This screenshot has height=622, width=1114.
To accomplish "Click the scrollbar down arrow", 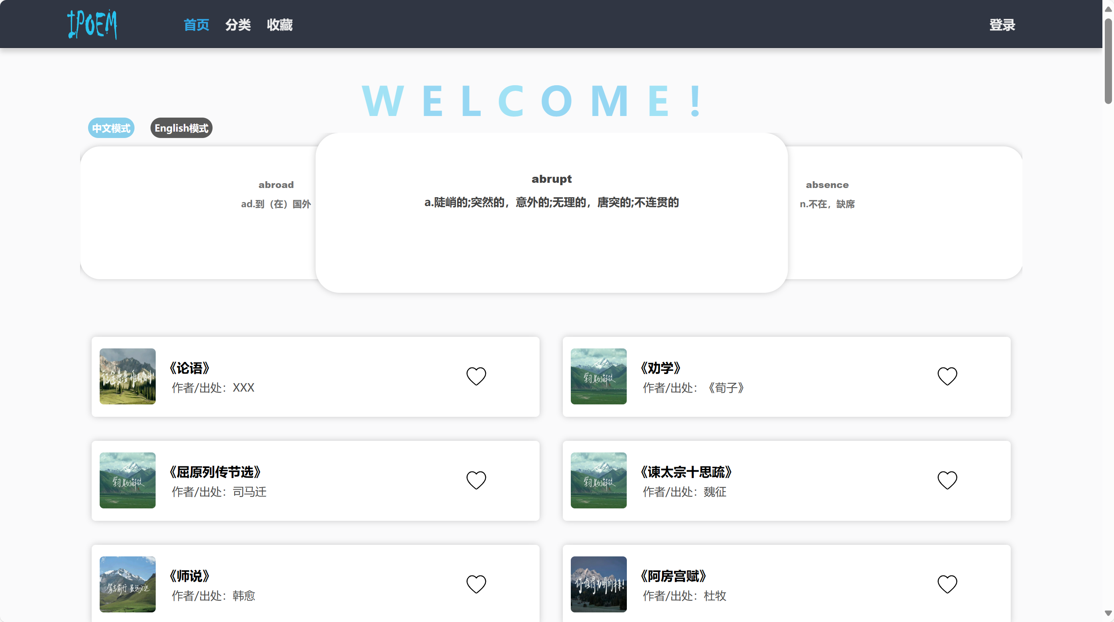I will 1108,613.
